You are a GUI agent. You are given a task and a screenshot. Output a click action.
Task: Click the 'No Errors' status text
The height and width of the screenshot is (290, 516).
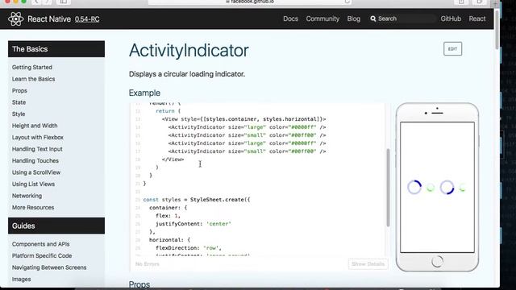coord(147,264)
